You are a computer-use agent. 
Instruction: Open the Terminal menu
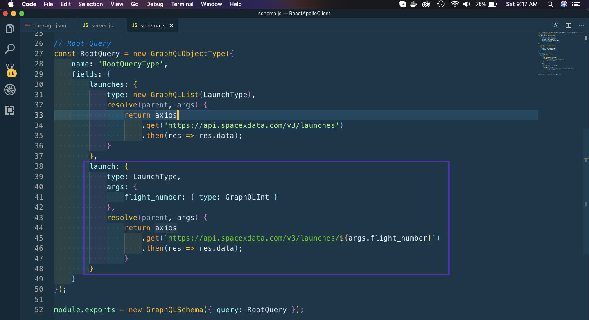coord(182,4)
